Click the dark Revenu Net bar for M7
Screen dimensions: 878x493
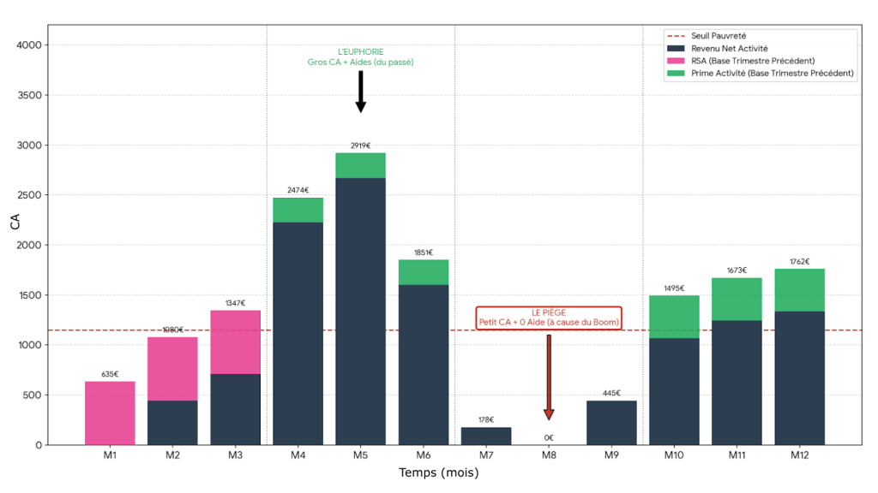click(x=486, y=436)
